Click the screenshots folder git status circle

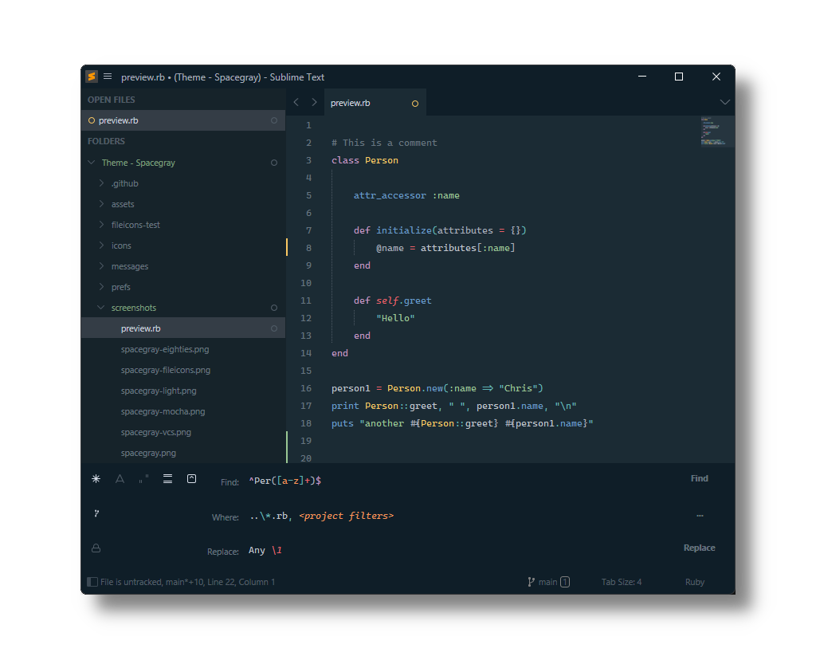pyautogui.click(x=274, y=308)
